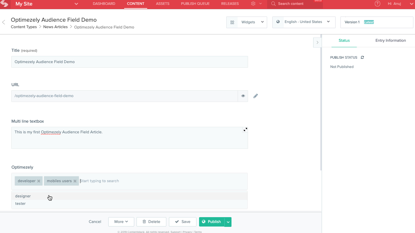Open the News Articles breadcrumb
The height and width of the screenshot is (233, 415).
pos(55,27)
